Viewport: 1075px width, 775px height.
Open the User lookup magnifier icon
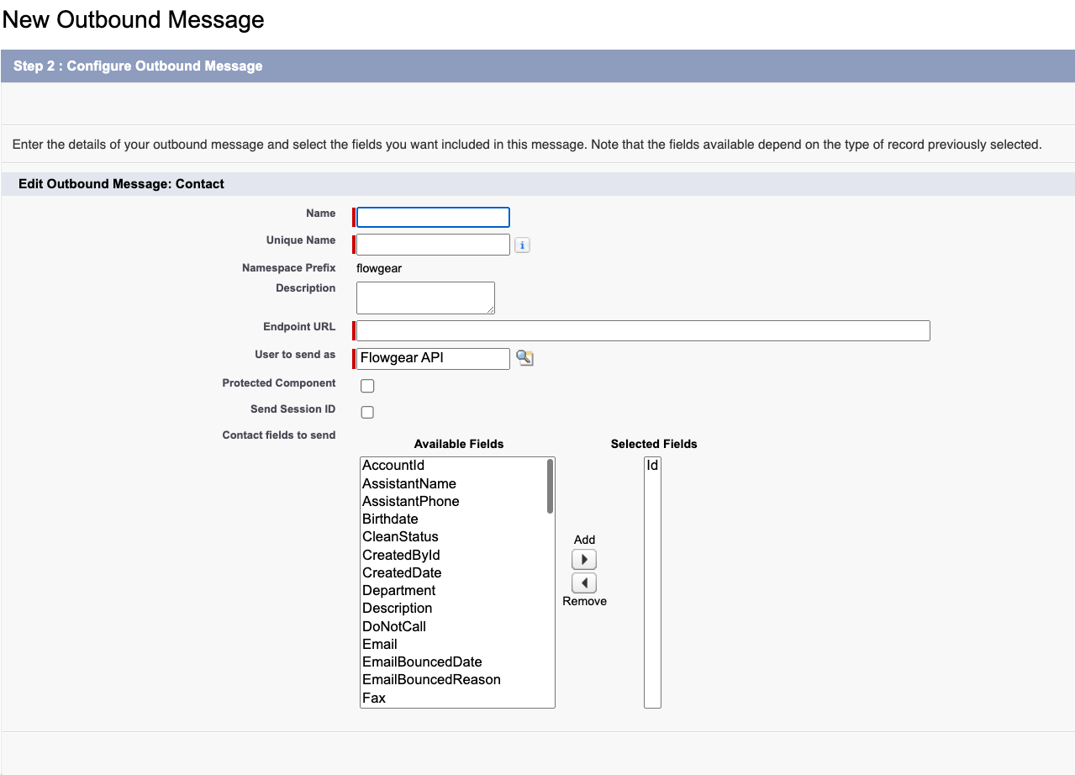[x=524, y=358]
